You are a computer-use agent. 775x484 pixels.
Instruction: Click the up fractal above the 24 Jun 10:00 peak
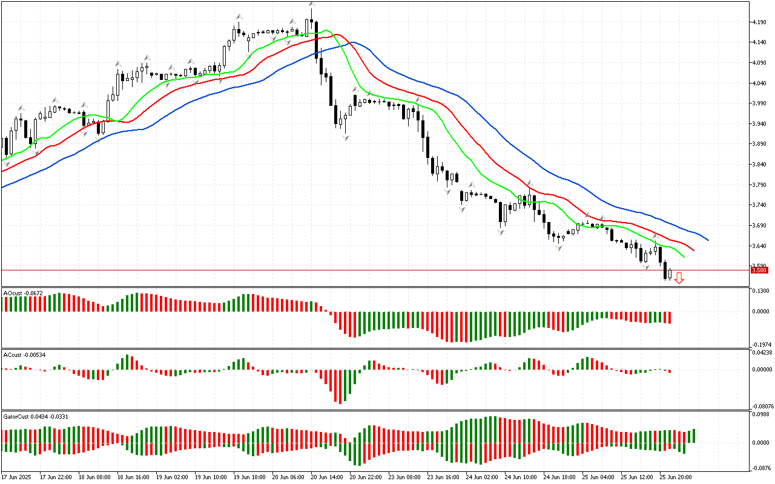pos(530,183)
